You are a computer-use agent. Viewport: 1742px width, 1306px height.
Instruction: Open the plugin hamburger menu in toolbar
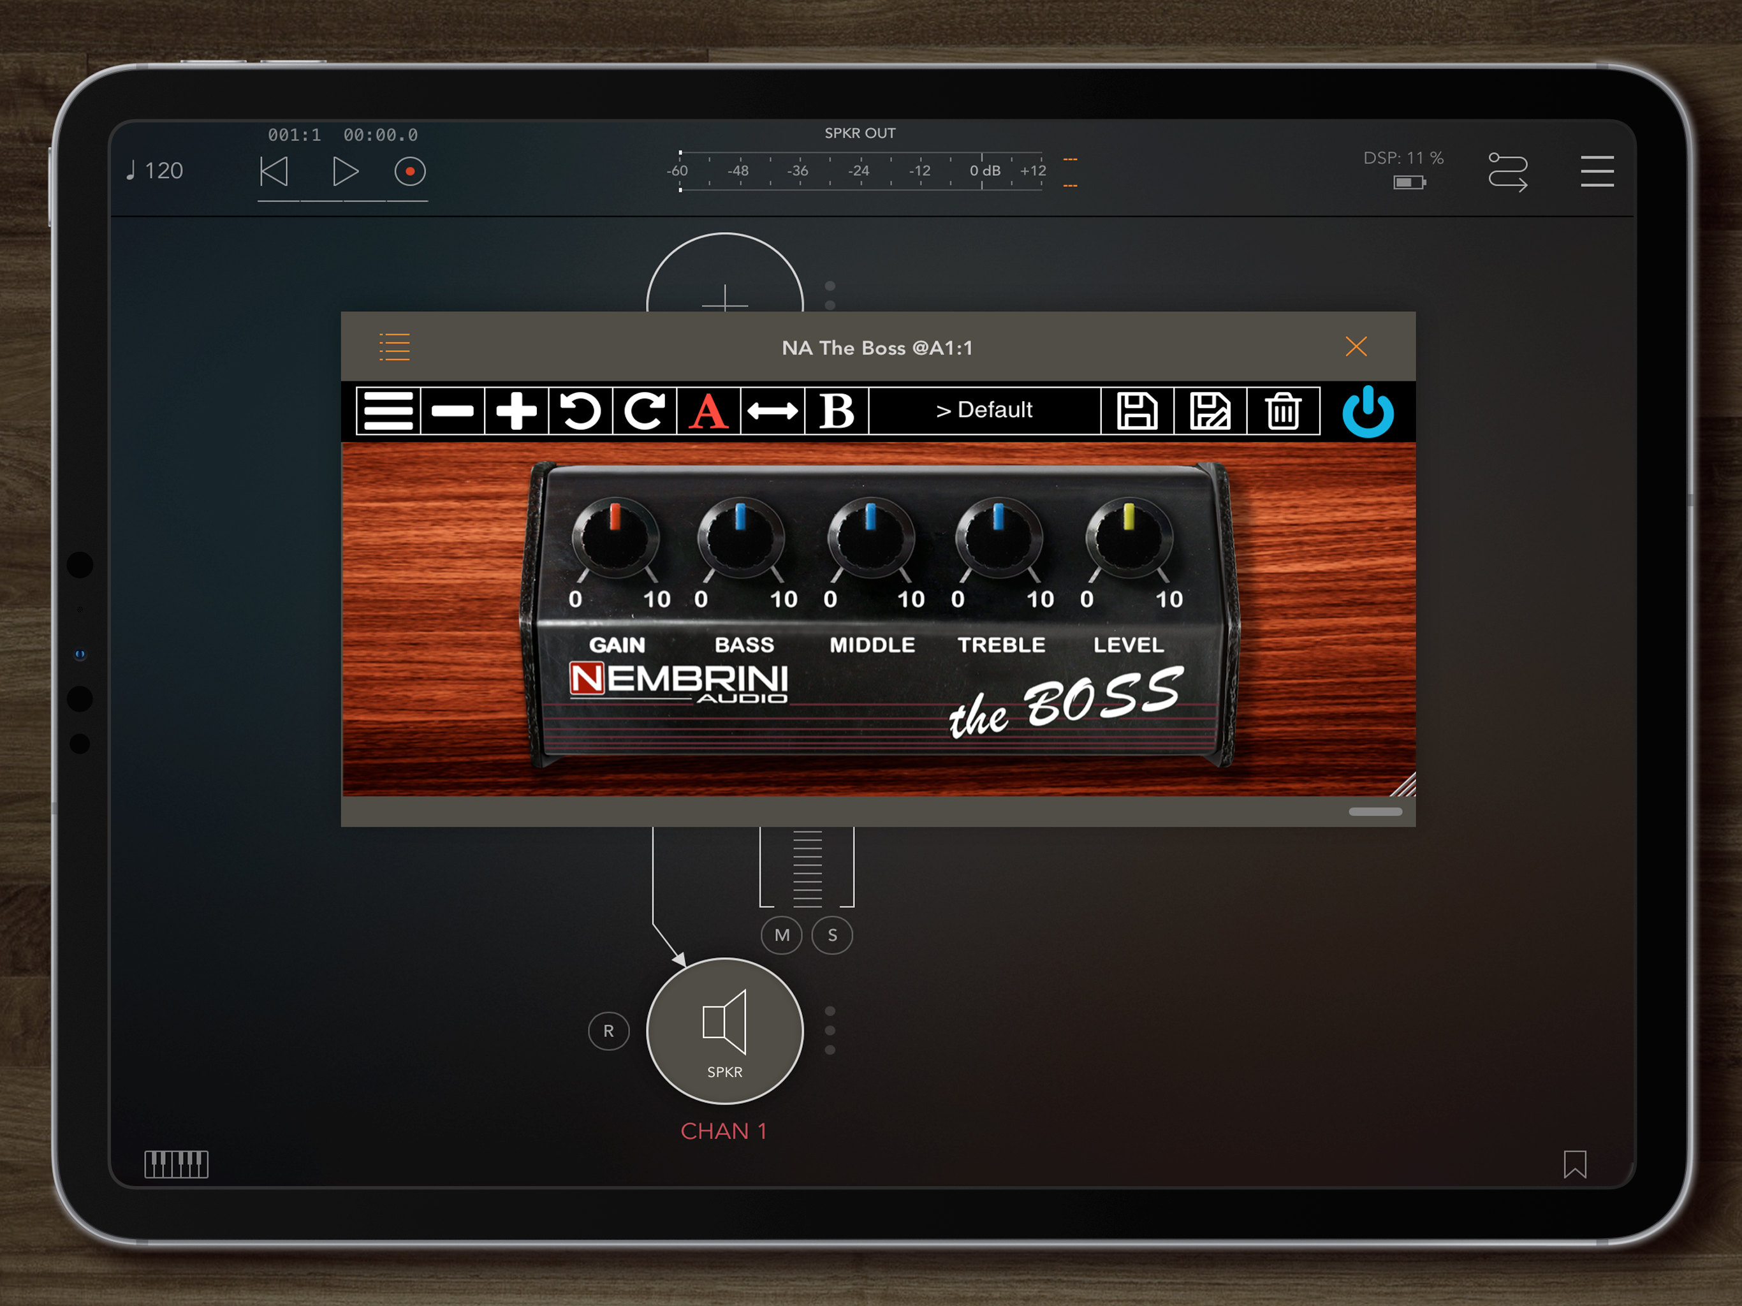pos(388,411)
